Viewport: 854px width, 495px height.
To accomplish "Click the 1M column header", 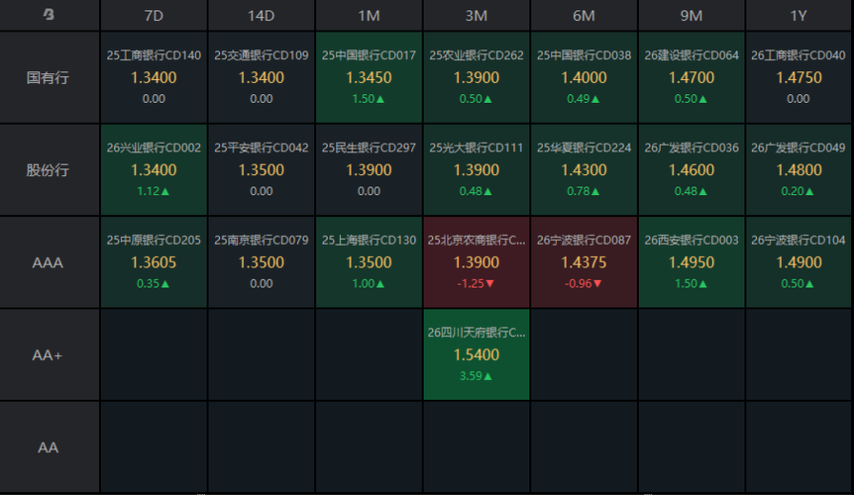I will [369, 16].
